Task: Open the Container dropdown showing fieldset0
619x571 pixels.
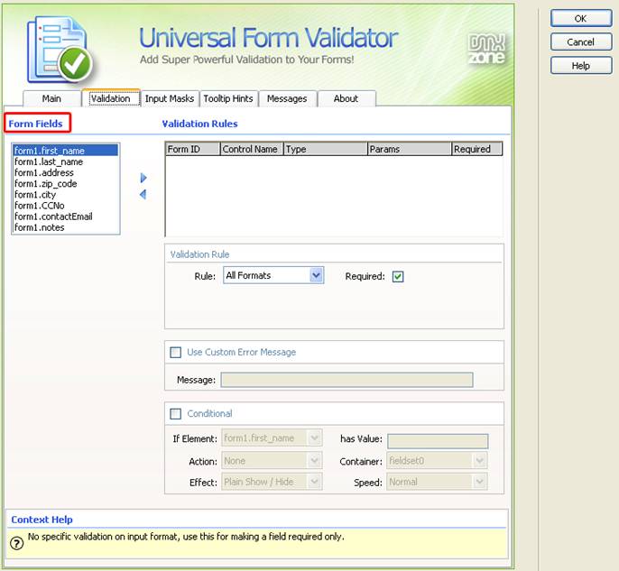Action: pyautogui.click(x=437, y=461)
